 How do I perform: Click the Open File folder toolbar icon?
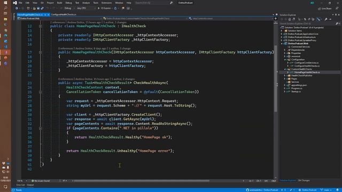[x=34, y=9]
